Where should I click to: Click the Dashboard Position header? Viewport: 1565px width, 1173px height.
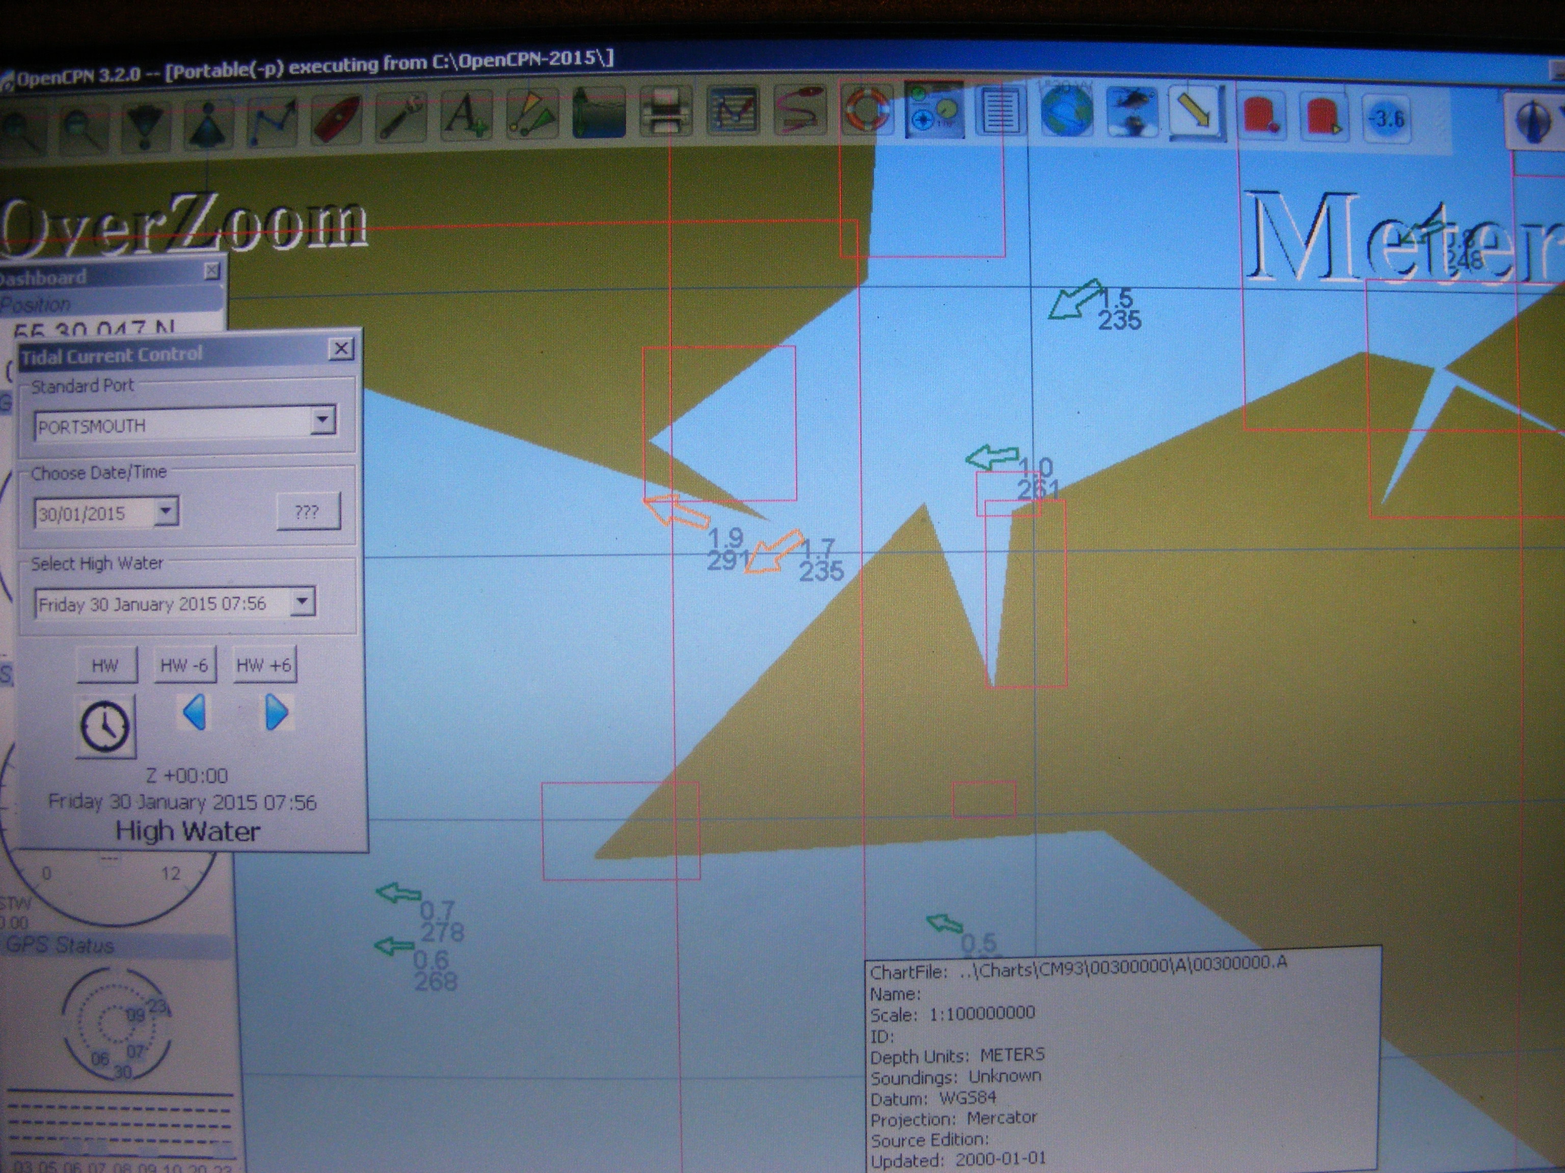click(x=112, y=304)
